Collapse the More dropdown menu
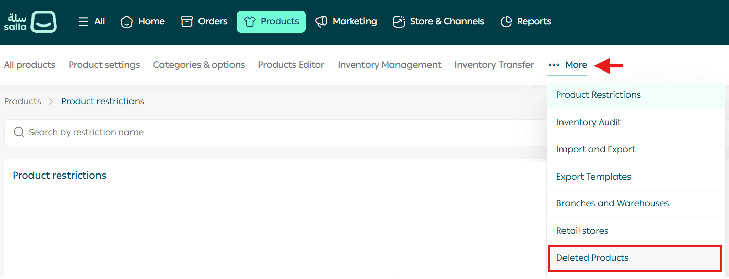 pos(568,65)
